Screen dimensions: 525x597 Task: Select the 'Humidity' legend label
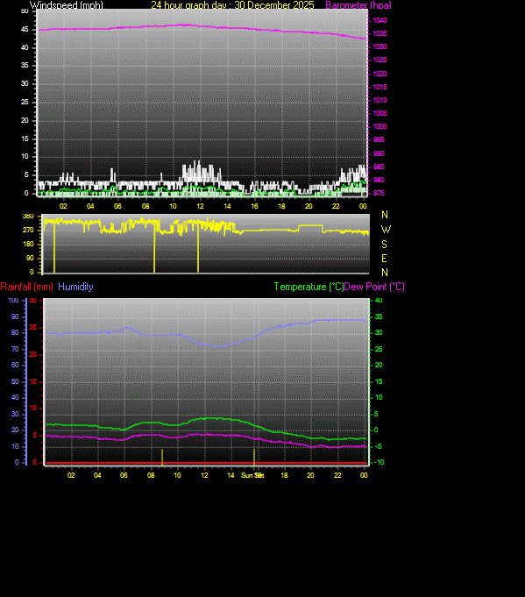point(75,287)
